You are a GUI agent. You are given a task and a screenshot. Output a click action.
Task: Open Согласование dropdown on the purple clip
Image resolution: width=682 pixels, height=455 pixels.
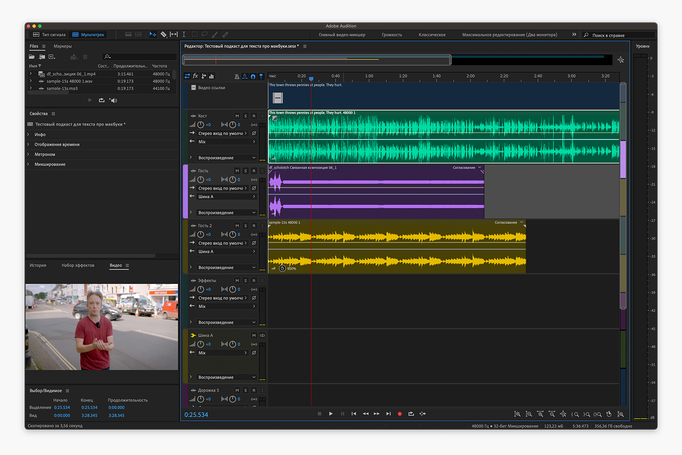(x=467, y=167)
